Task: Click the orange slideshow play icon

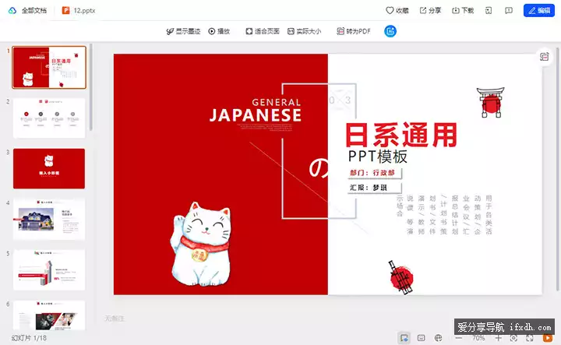Action: pos(548,338)
